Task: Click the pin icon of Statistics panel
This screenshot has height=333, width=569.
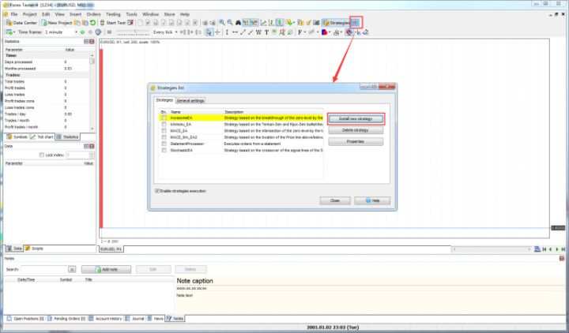Action: click(x=86, y=42)
